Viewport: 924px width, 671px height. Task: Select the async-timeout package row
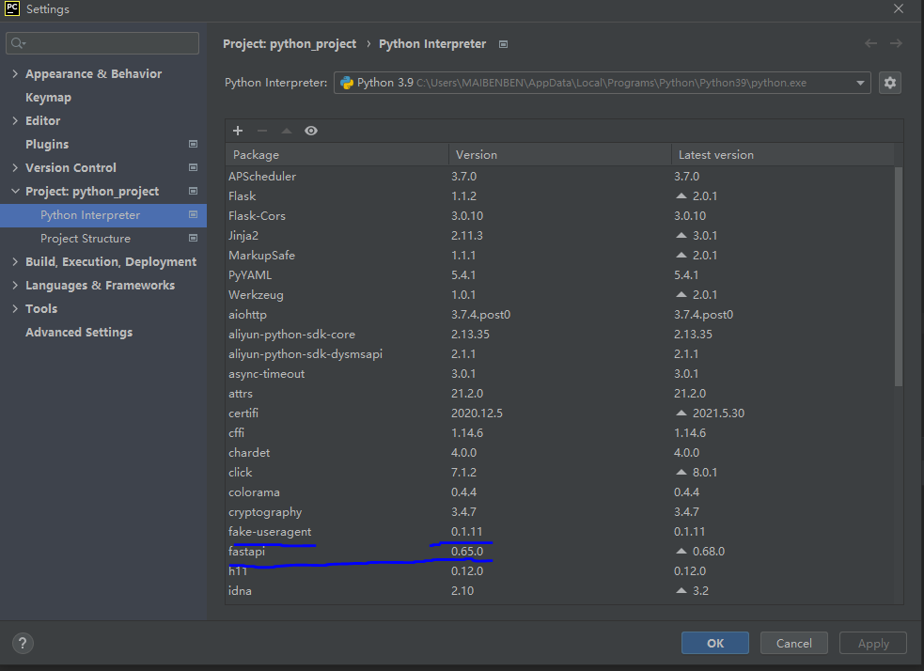[560, 373]
